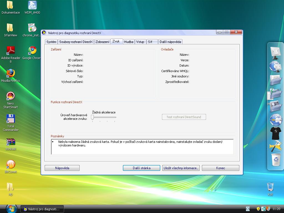284x213 pixels.
Task: Click the Další stránka button
Action: (x=141, y=168)
